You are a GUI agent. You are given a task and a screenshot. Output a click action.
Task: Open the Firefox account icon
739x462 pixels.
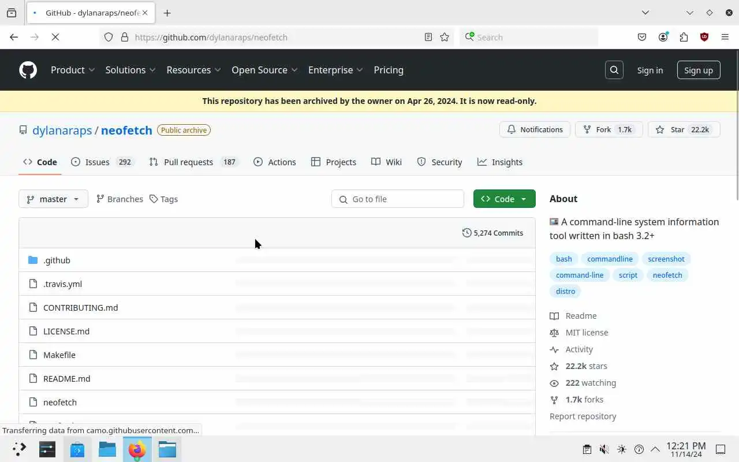click(x=663, y=37)
